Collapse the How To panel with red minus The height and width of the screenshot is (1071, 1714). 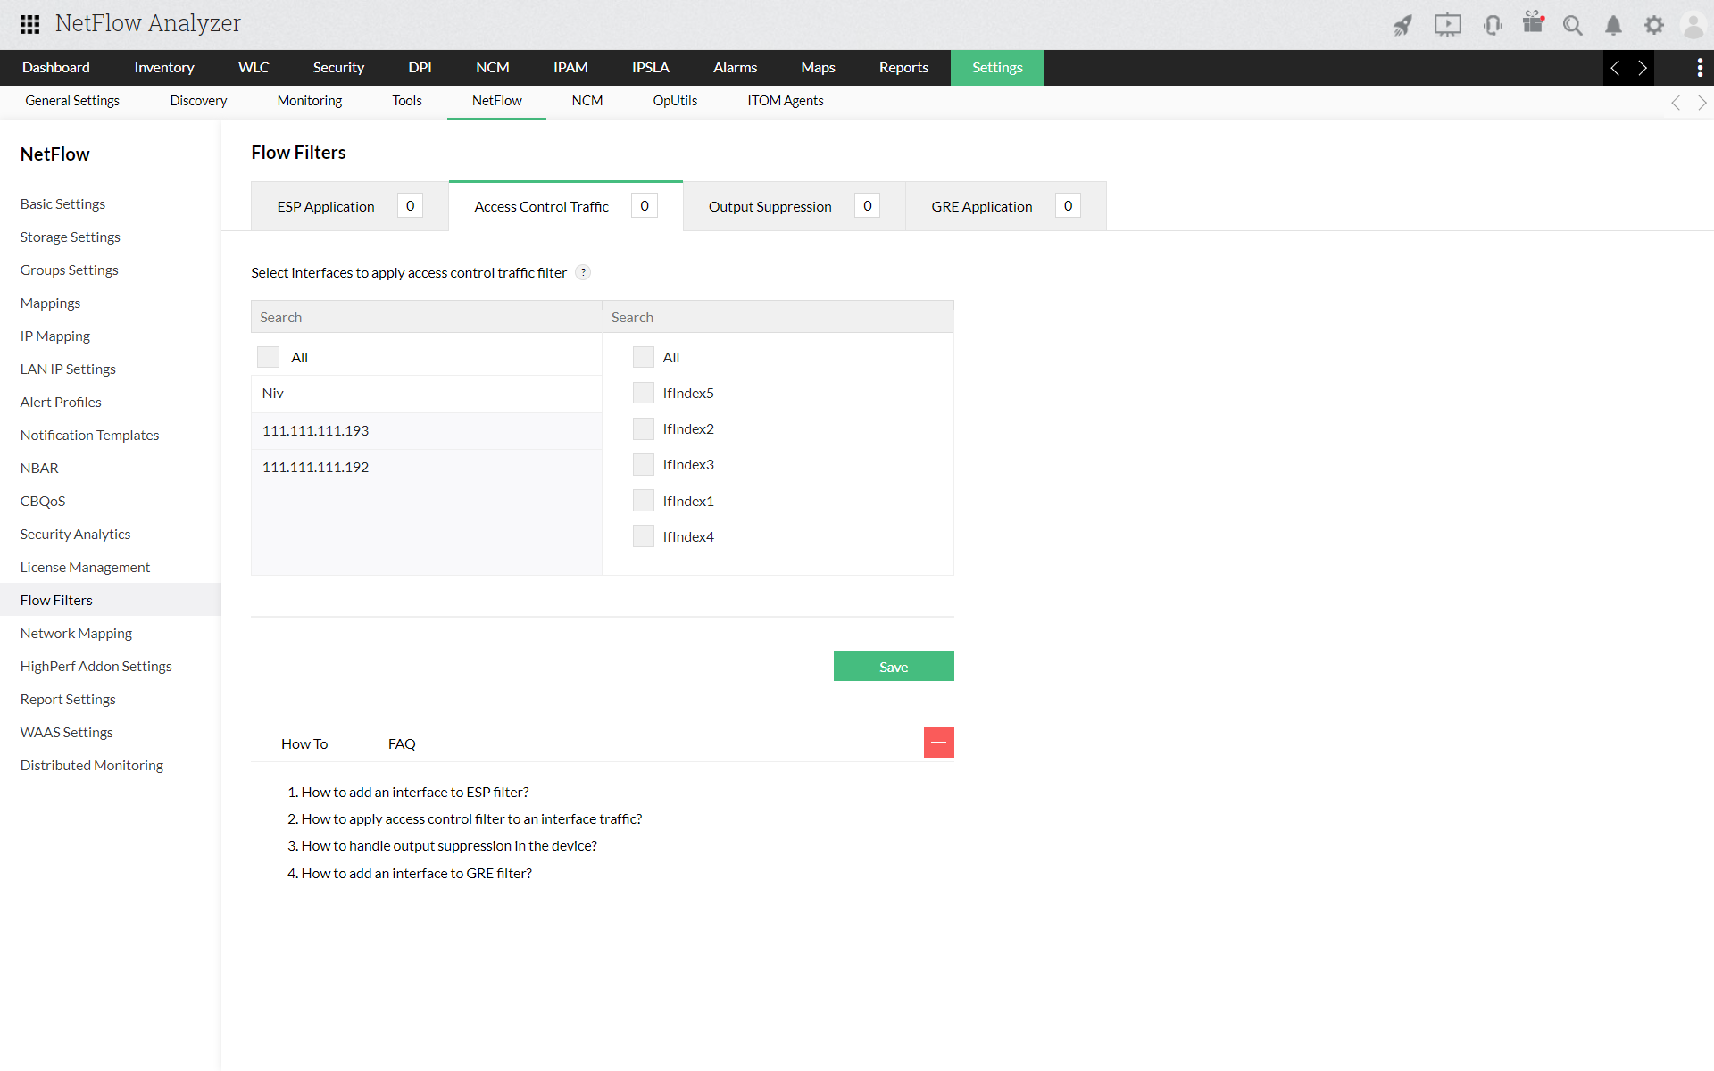(938, 743)
